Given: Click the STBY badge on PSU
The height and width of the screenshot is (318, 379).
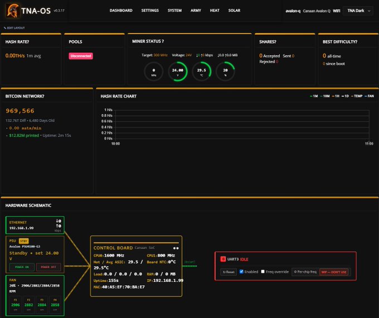Looking at the screenshot, I should [23, 241].
